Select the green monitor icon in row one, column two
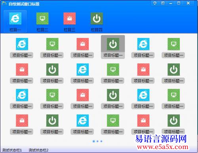 (52, 44)
